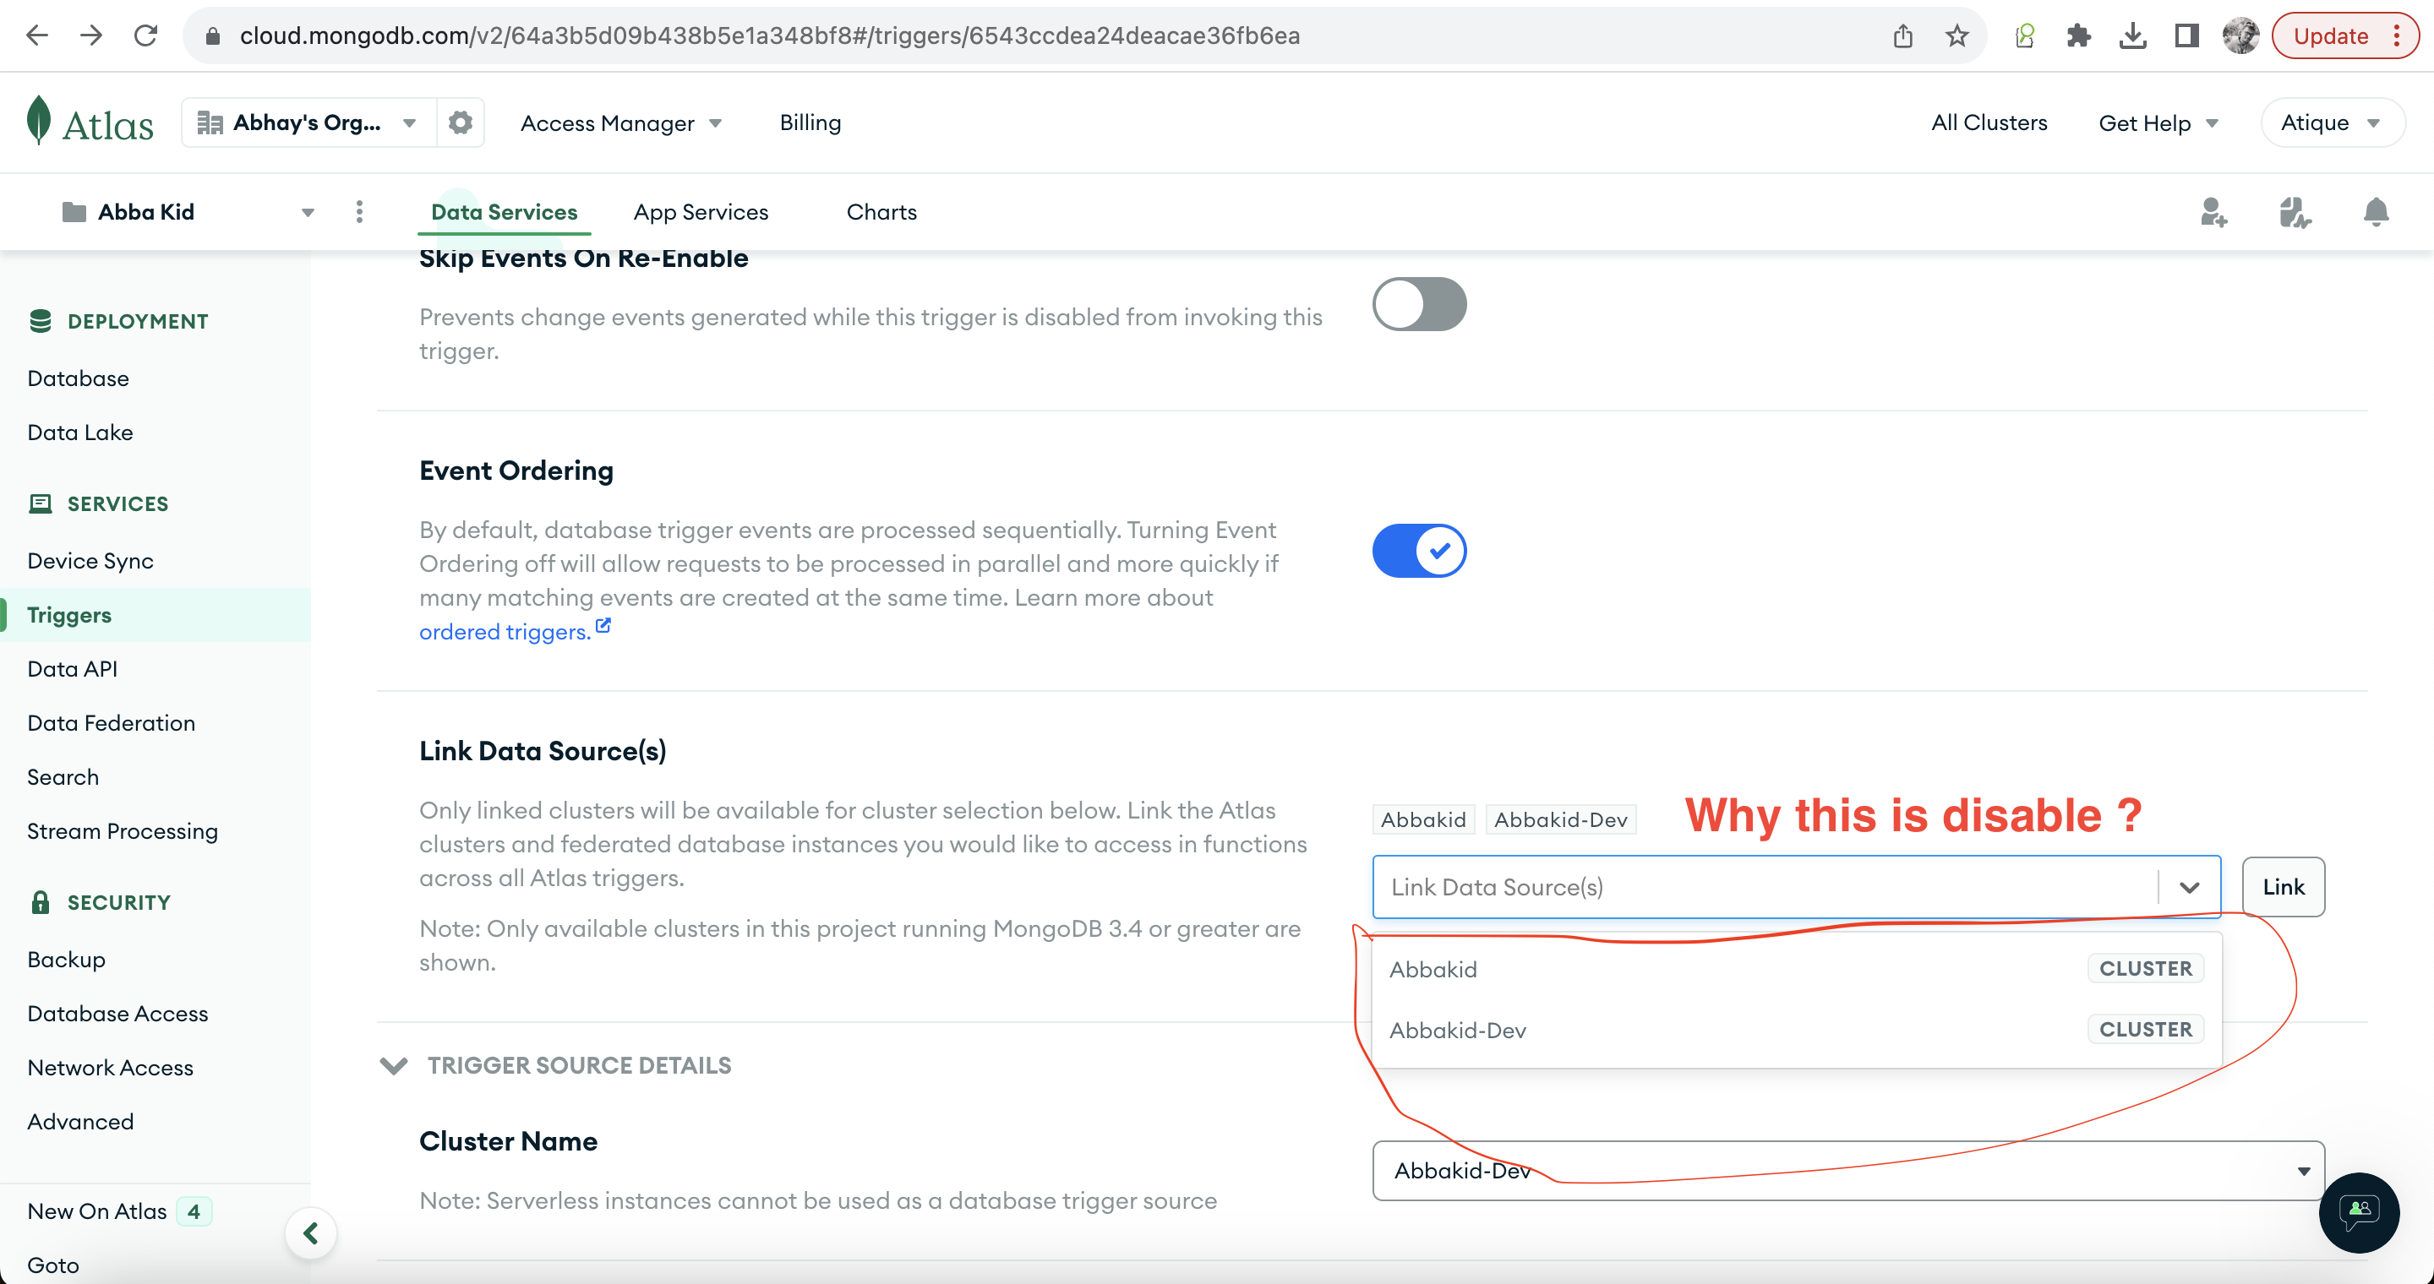Click the organization settings gear icon
Screen dimensions: 2434x1284
[x=460, y=122]
